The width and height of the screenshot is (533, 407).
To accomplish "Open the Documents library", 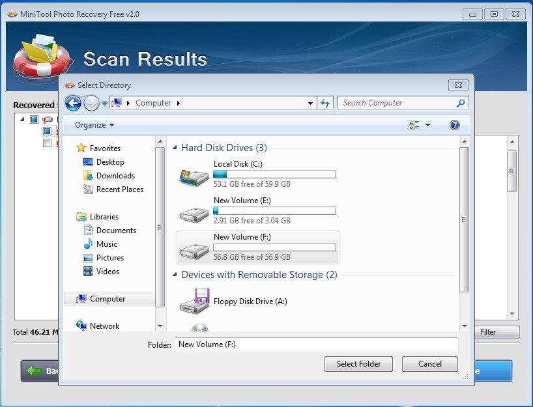I will click(x=116, y=231).
